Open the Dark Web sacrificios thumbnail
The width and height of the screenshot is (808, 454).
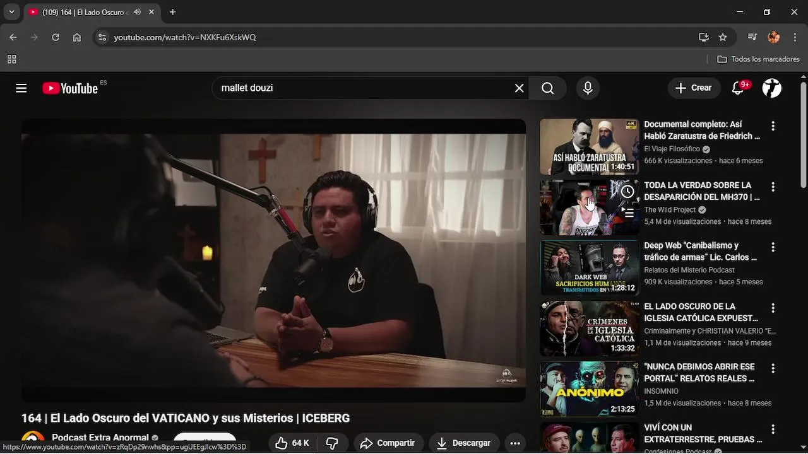pyautogui.click(x=590, y=268)
